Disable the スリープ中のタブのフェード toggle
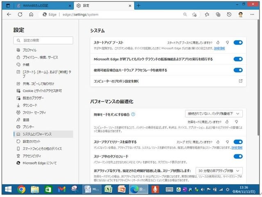 coord(238,156)
